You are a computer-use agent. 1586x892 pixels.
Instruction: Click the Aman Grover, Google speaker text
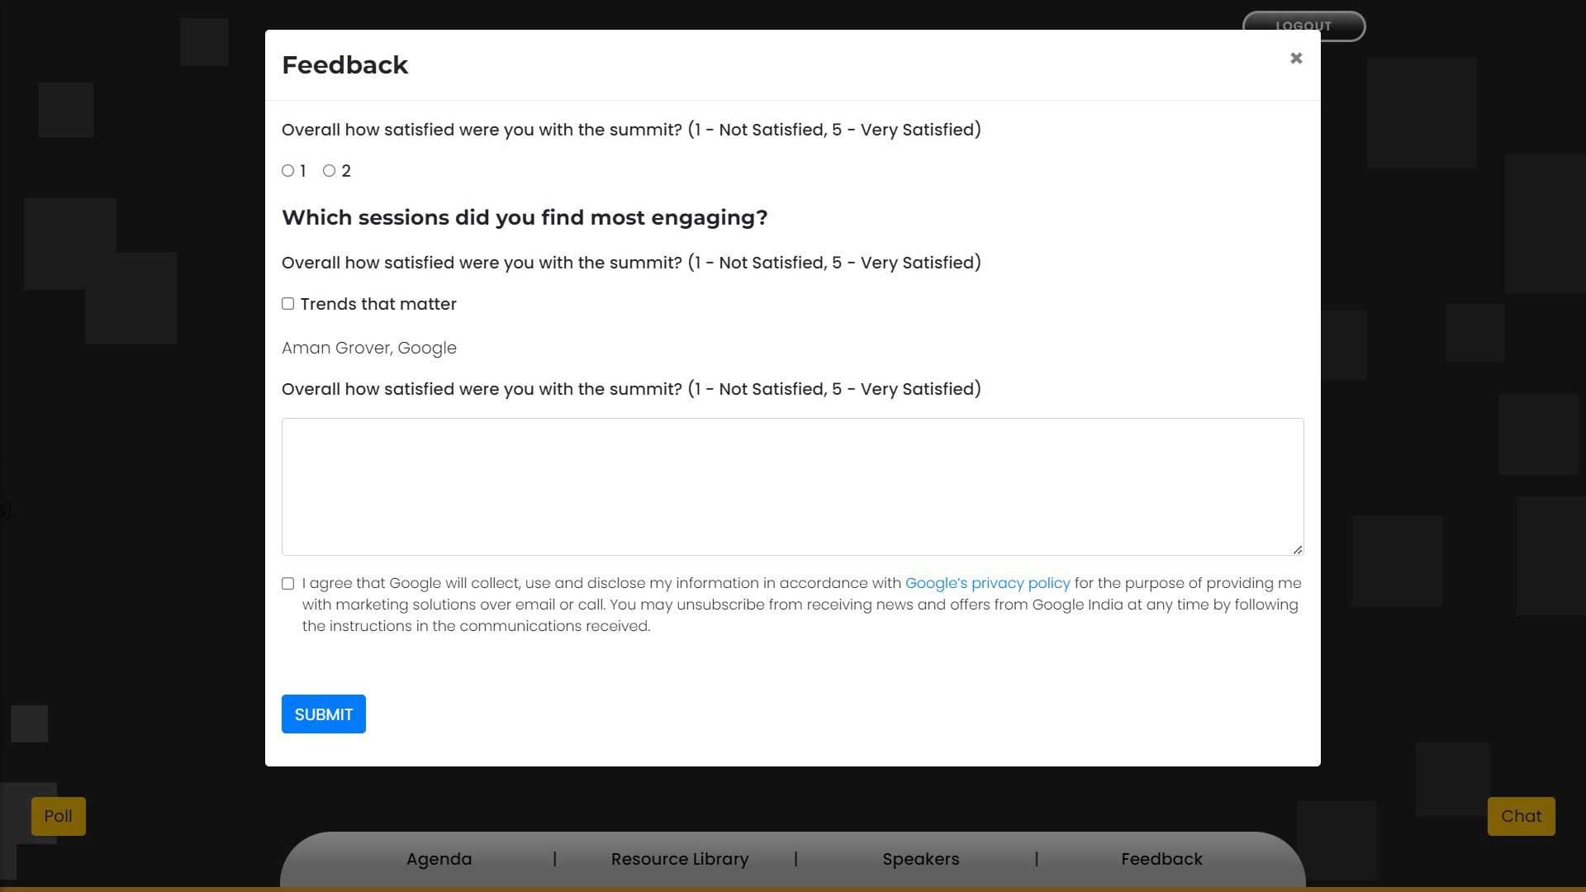point(368,348)
